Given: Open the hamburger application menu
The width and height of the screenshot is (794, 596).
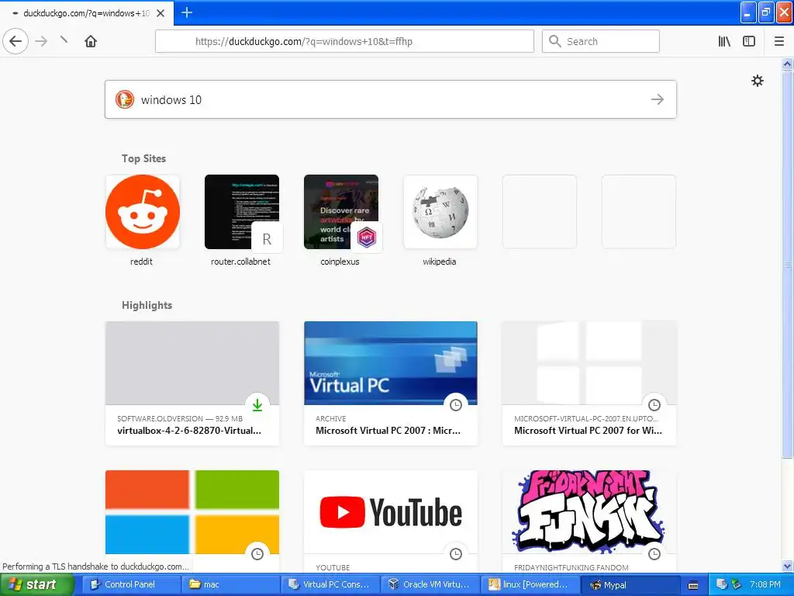Looking at the screenshot, I should [x=778, y=41].
